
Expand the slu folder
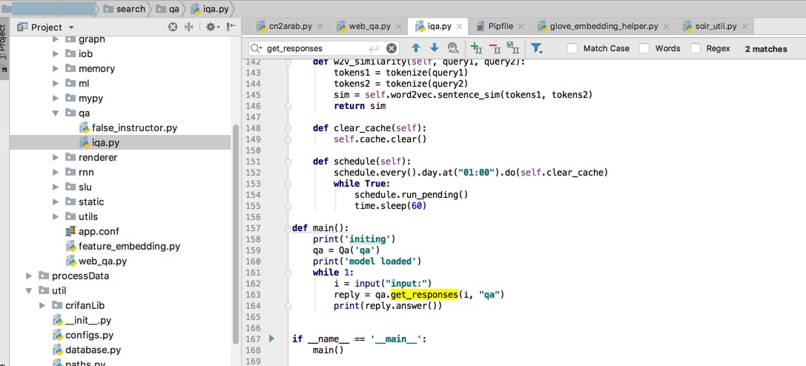tap(56, 187)
